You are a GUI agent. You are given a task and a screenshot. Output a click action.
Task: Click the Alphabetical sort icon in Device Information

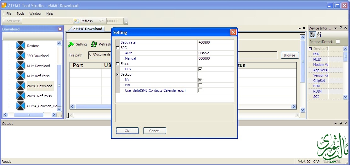coord(319,35)
